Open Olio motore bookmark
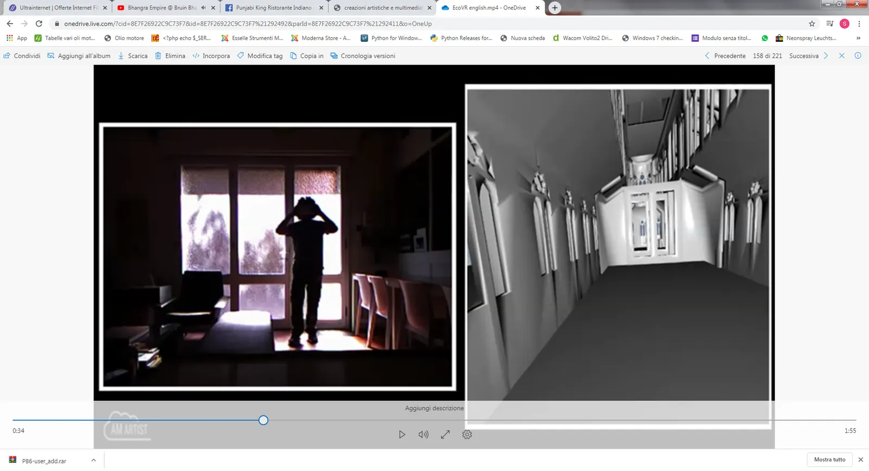The width and height of the screenshot is (869, 471). [124, 38]
